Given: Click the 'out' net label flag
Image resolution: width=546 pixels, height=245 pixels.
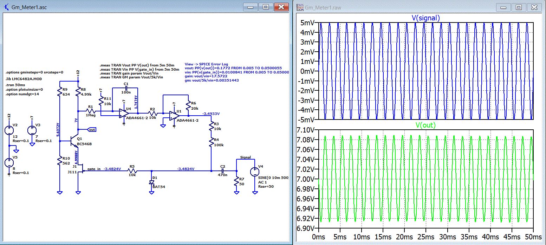Looking at the screenshot, I should (x=92, y=129).
